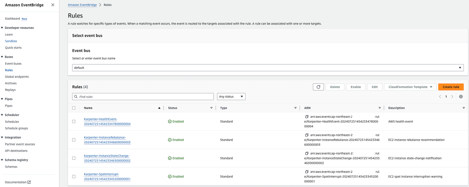Open API destinations in the sidebar
469x187 pixels.
click(x=16, y=151)
